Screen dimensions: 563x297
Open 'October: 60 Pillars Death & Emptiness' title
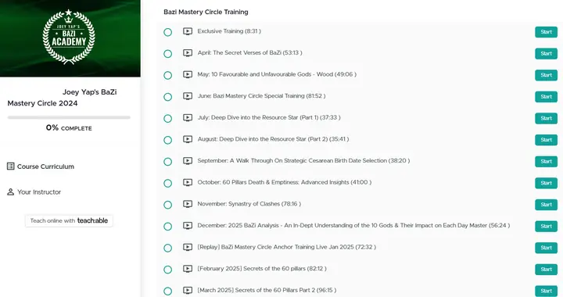pos(285,182)
